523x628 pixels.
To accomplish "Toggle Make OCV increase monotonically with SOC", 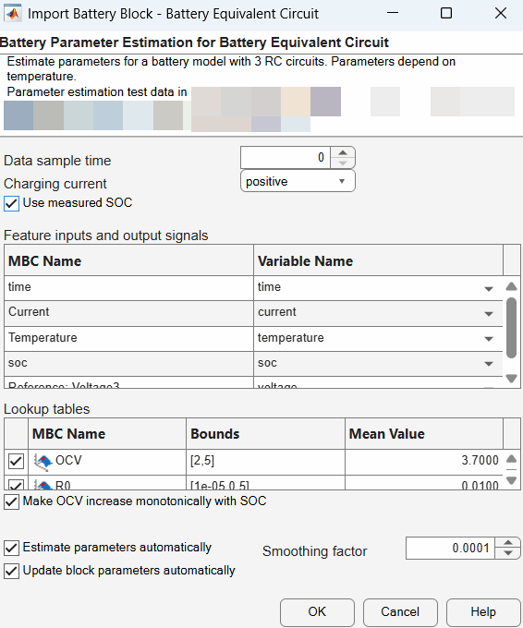I will coord(11,501).
